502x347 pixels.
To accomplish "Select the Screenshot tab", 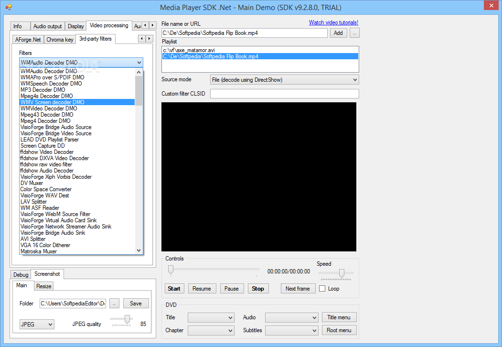I will pos(47,274).
